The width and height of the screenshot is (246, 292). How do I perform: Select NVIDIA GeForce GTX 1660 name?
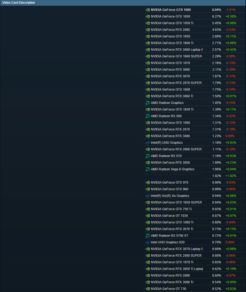(170, 90)
